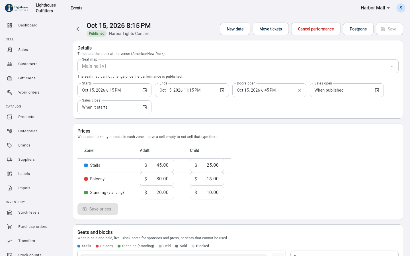The height and width of the screenshot is (256, 410).
Task: Open the Events menu item
Action: (77, 8)
